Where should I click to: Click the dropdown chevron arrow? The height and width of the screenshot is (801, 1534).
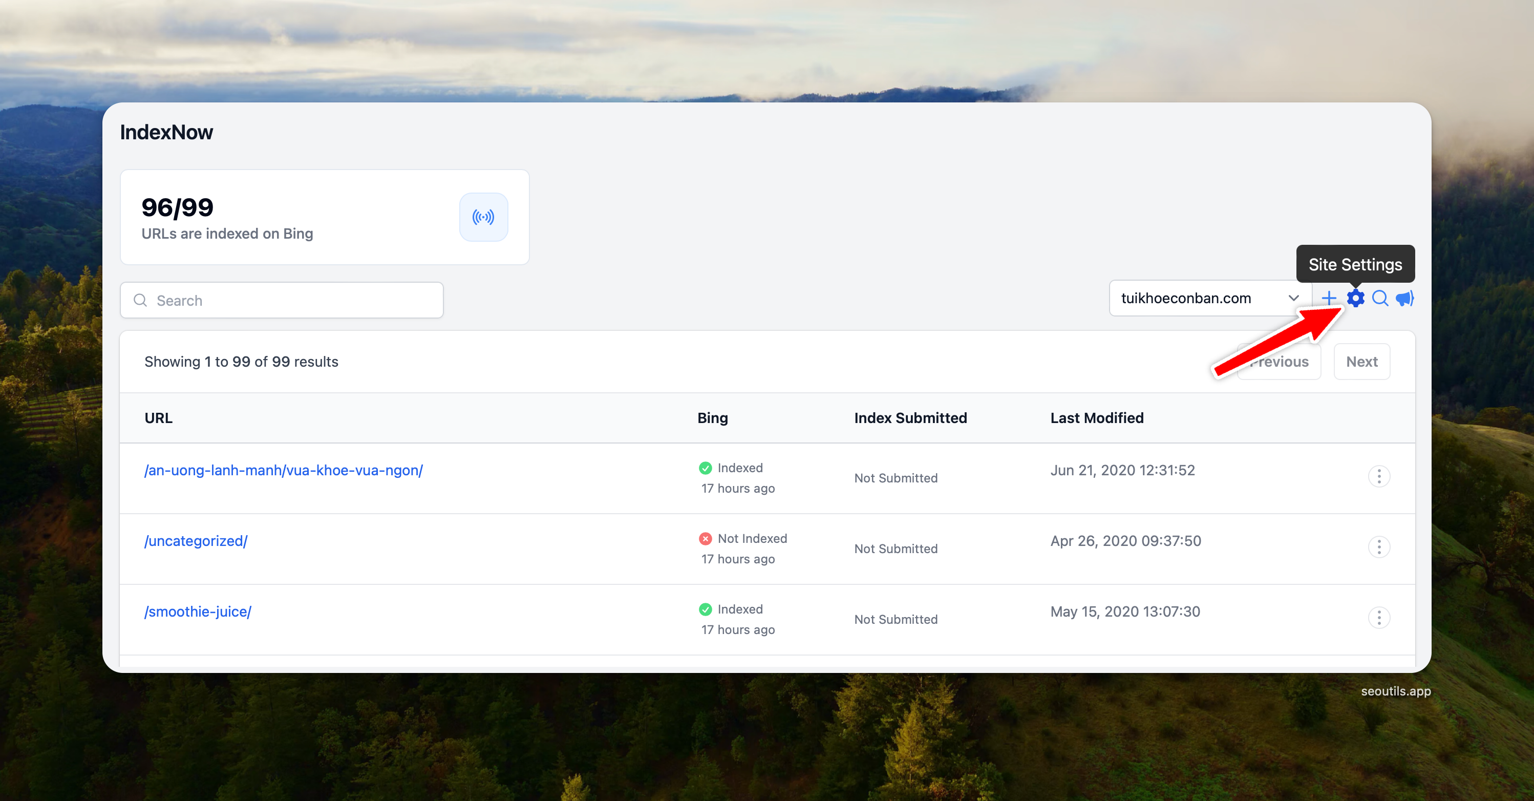[1293, 298]
